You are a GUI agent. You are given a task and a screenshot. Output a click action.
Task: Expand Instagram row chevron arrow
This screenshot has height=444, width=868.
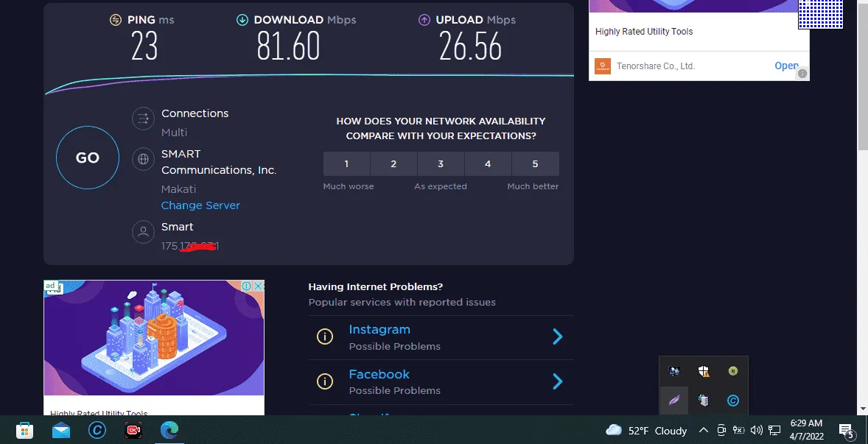558,336
